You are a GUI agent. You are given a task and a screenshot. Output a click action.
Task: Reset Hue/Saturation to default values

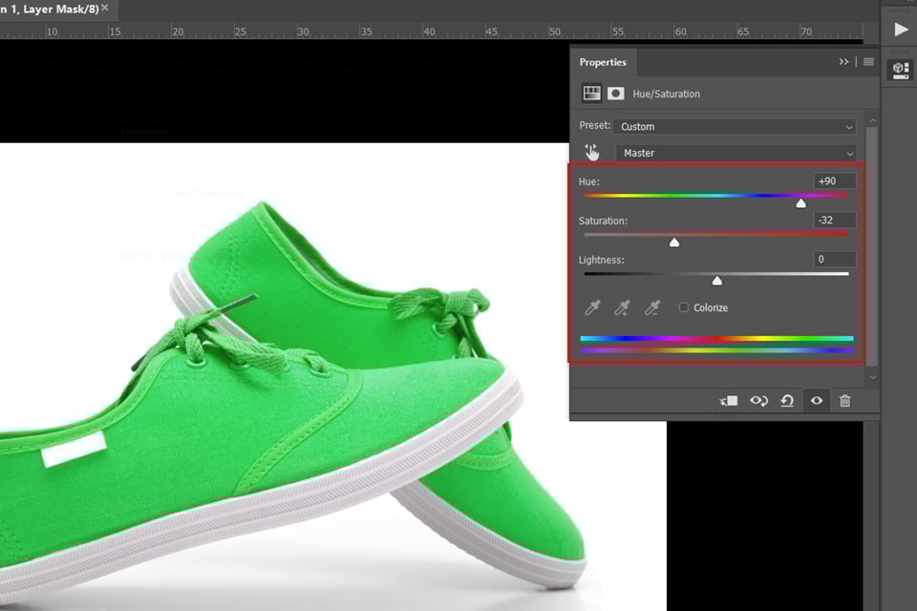pos(787,401)
